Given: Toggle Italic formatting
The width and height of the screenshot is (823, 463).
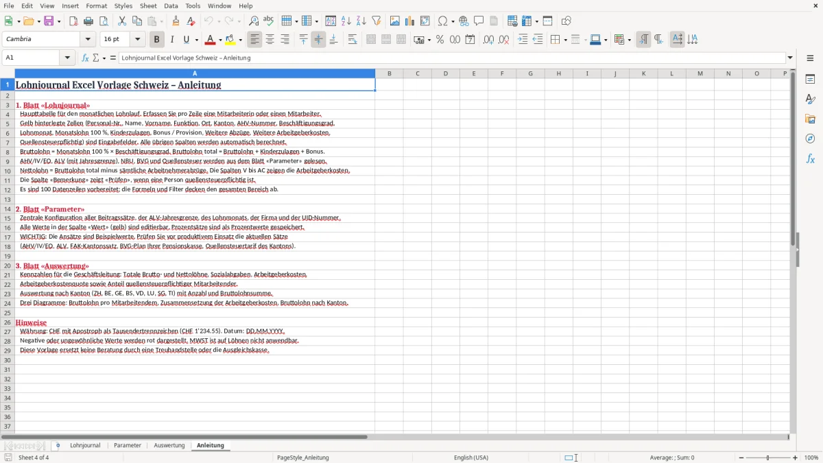Looking at the screenshot, I should (x=171, y=40).
